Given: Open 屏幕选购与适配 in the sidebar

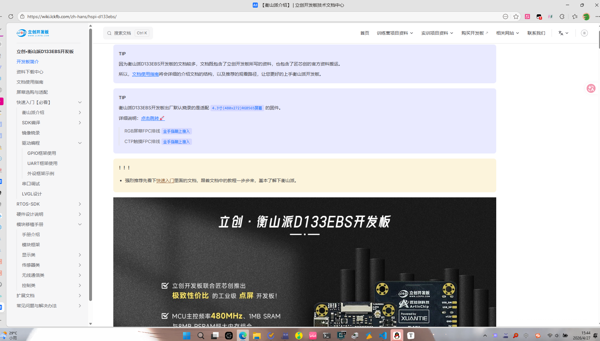Looking at the screenshot, I should click(32, 92).
